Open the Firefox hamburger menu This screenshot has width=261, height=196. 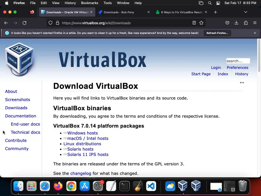click(x=255, y=23)
